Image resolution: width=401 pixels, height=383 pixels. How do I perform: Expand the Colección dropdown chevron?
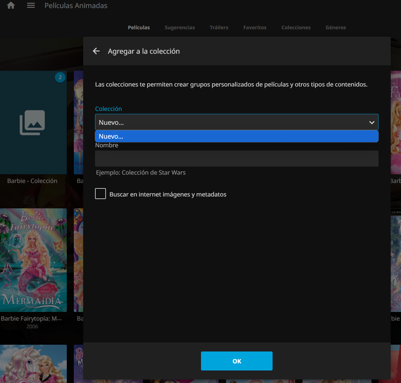pos(372,123)
